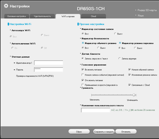The width and height of the screenshot is (159, 139).
Task: Toggle the Индикатор режима парковки X mark
Action: pyautogui.click(x=120, y=43)
